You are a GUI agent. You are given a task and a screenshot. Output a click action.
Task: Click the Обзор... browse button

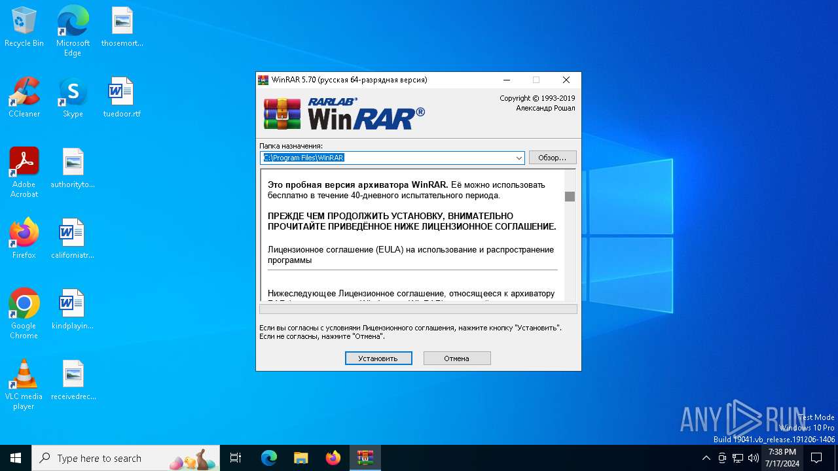(553, 158)
